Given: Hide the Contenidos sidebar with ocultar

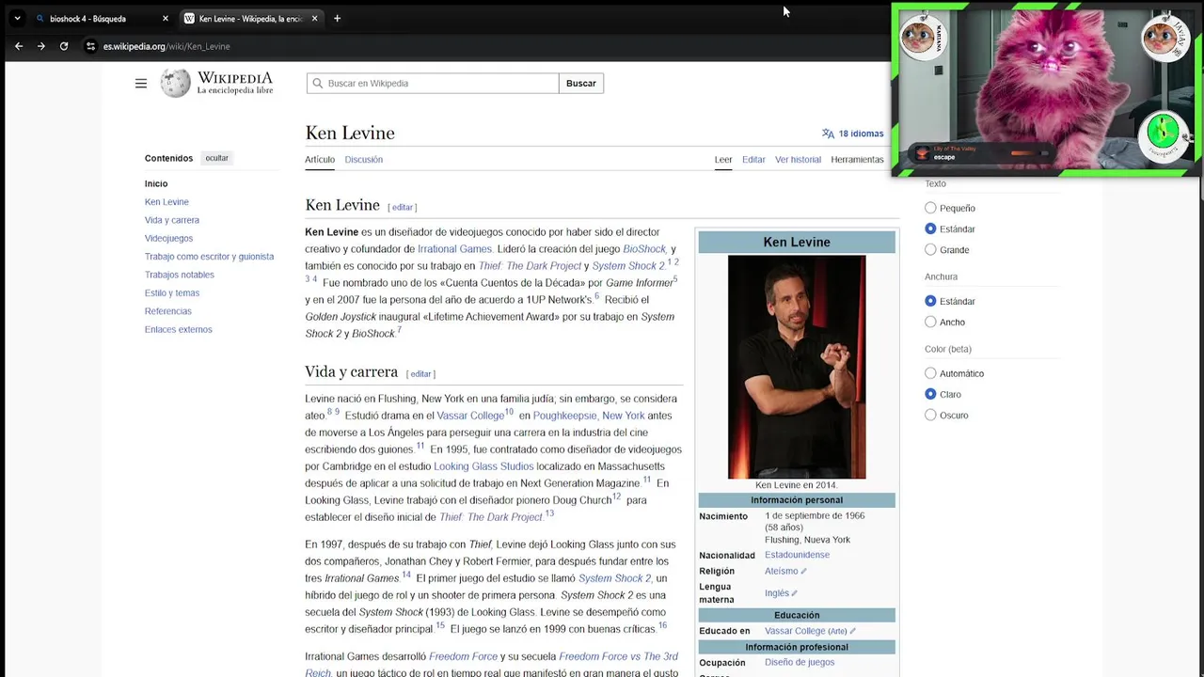Looking at the screenshot, I should 216,158.
